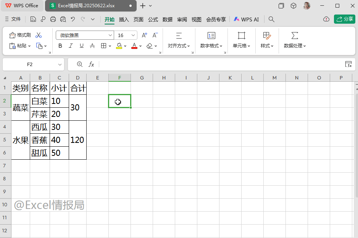Apply yellow fill color to cell
Viewport: 358px width, 238px height.
click(x=119, y=46)
